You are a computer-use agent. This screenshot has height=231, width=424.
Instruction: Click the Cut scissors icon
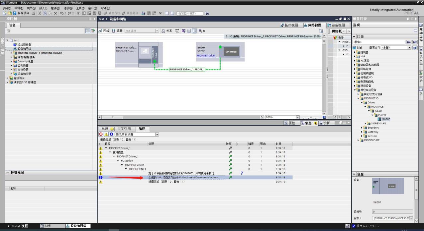pyautogui.click(x=40, y=13)
